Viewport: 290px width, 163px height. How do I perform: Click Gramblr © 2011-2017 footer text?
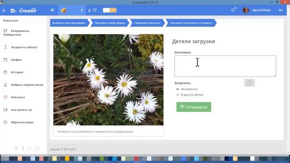pyautogui.click(x=63, y=149)
